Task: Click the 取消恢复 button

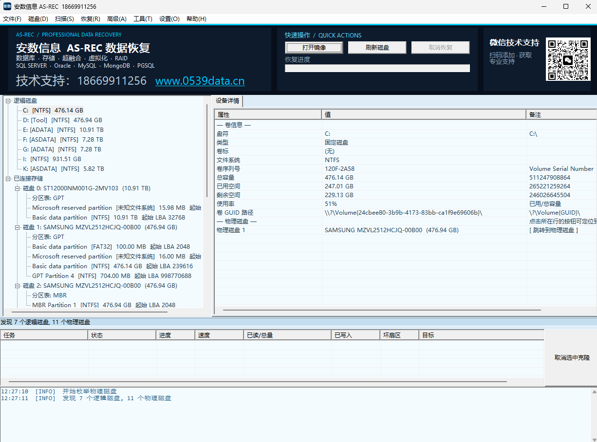Action: click(x=441, y=48)
